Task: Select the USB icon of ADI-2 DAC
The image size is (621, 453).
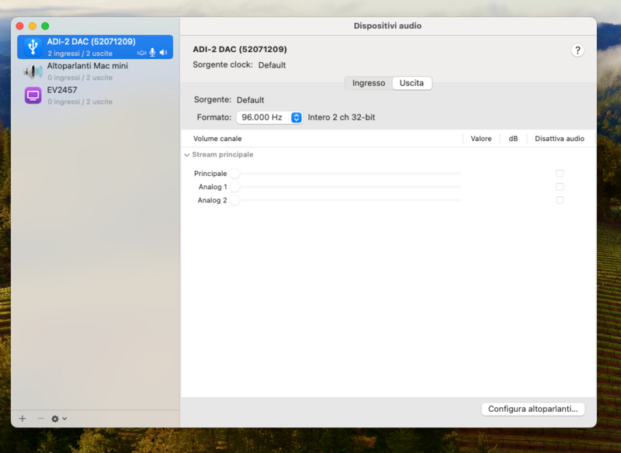Action: point(33,47)
